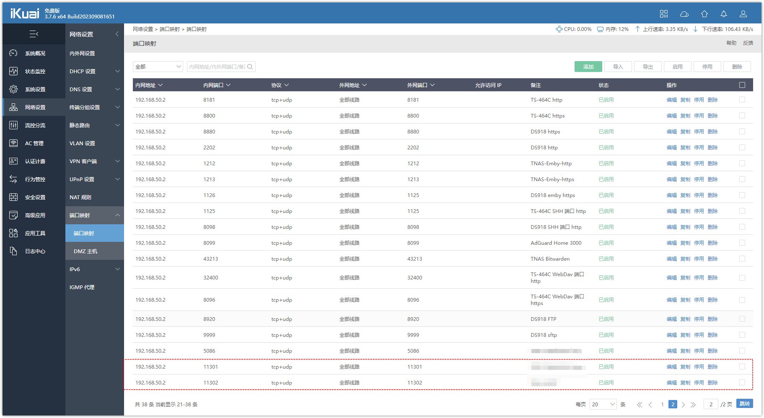Click the 系统设置 gear icon
The width and height of the screenshot is (764, 418).
(x=13, y=89)
